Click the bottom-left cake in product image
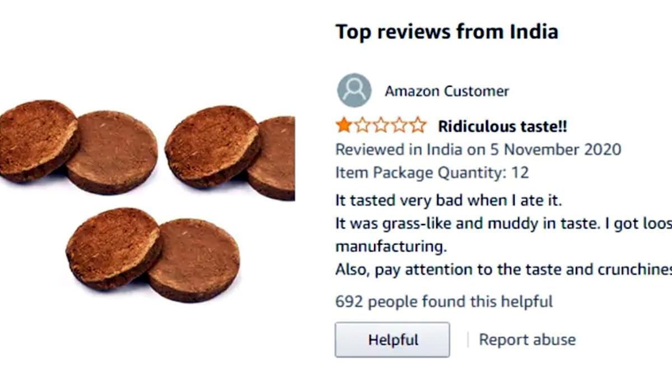Viewport: 672px width, 378px height. tap(112, 246)
